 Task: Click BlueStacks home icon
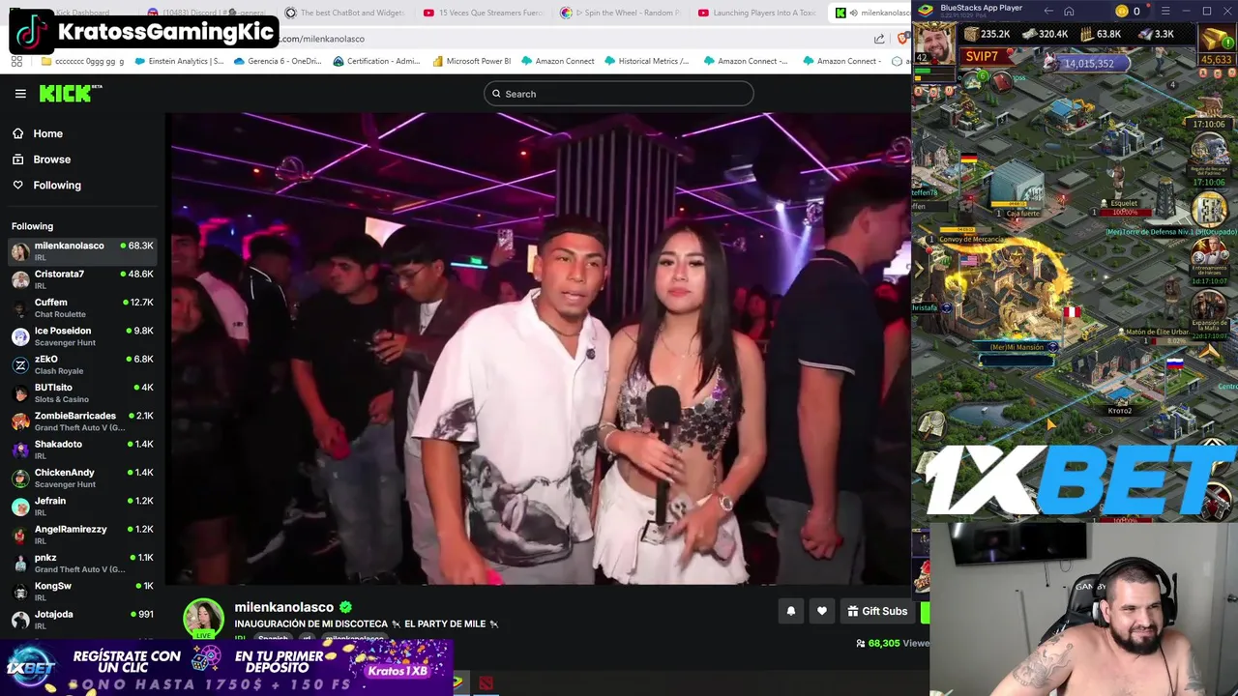click(1069, 11)
